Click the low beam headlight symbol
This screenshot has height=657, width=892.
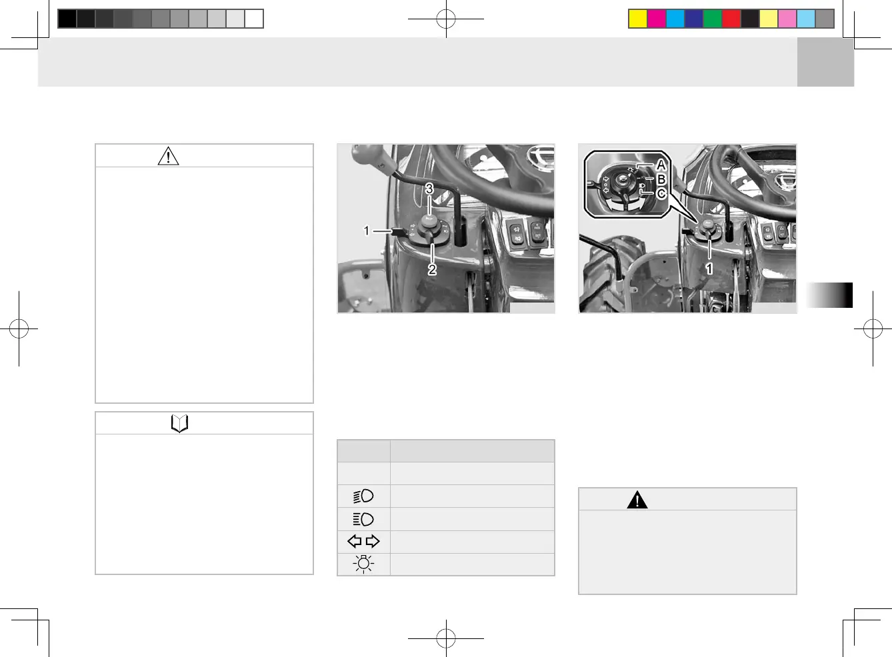[363, 496]
